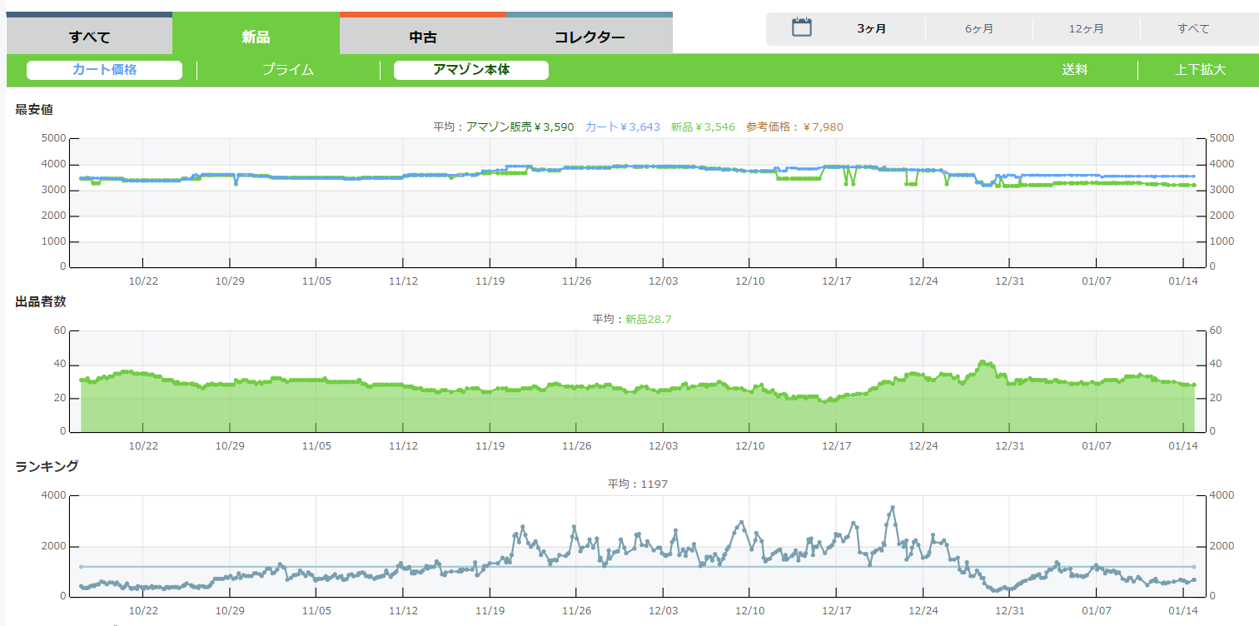This screenshot has height=626, width=1259.
Task: Toggle the 送料 option
Action: point(1074,70)
